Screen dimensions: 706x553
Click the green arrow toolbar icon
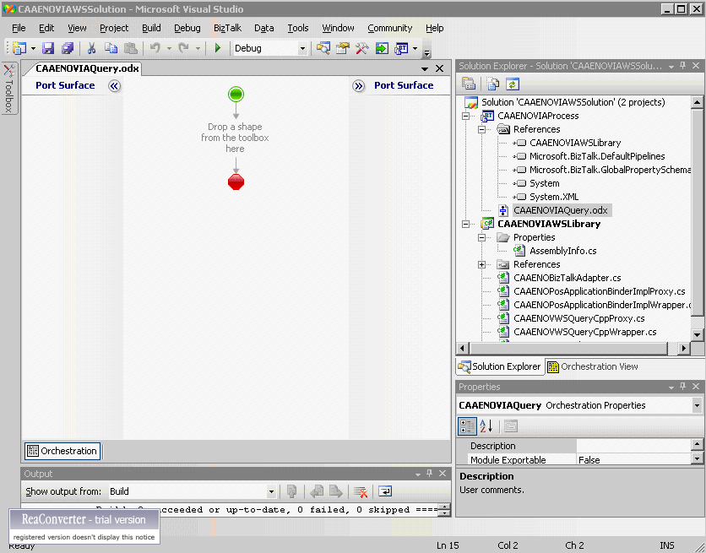(x=382, y=48)
